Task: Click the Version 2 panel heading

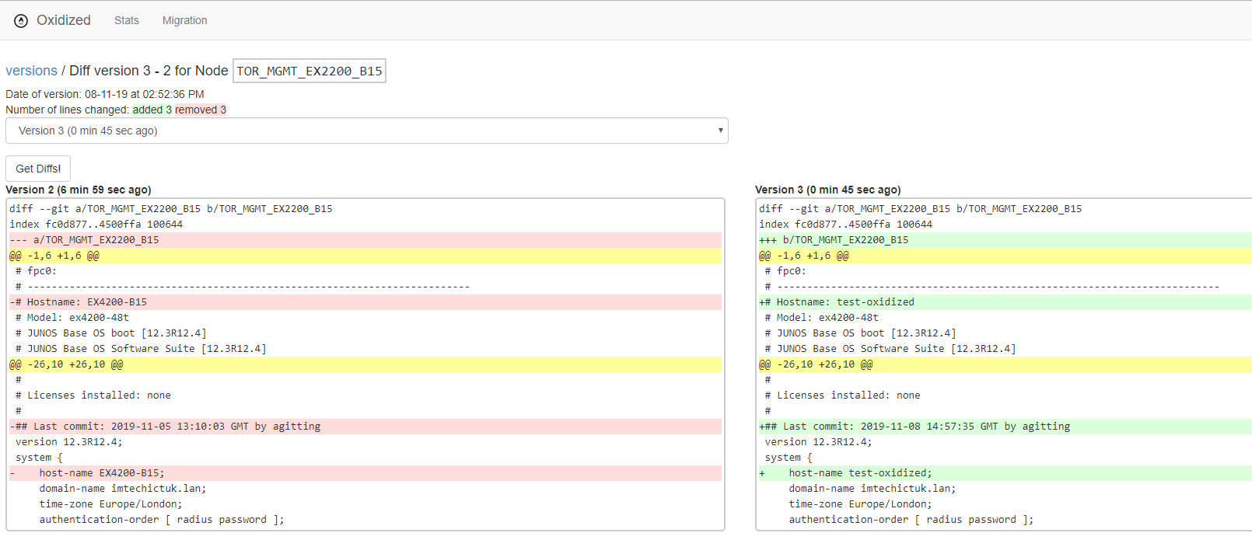Action: [x=78, y=190]
